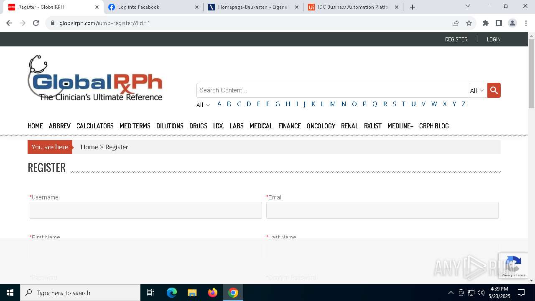
Task: Reload the page with the refresh icon
Action: coord(36,23)
